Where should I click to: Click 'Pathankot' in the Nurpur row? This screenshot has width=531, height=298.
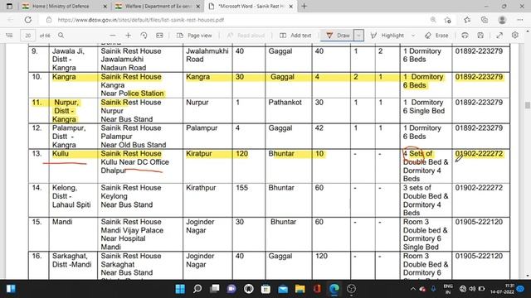coord(285,103)
